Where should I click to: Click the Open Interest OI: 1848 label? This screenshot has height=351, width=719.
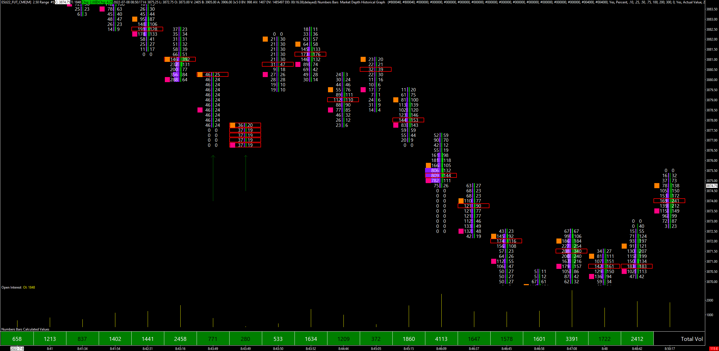pyautogui.click(x=18, y=287)
